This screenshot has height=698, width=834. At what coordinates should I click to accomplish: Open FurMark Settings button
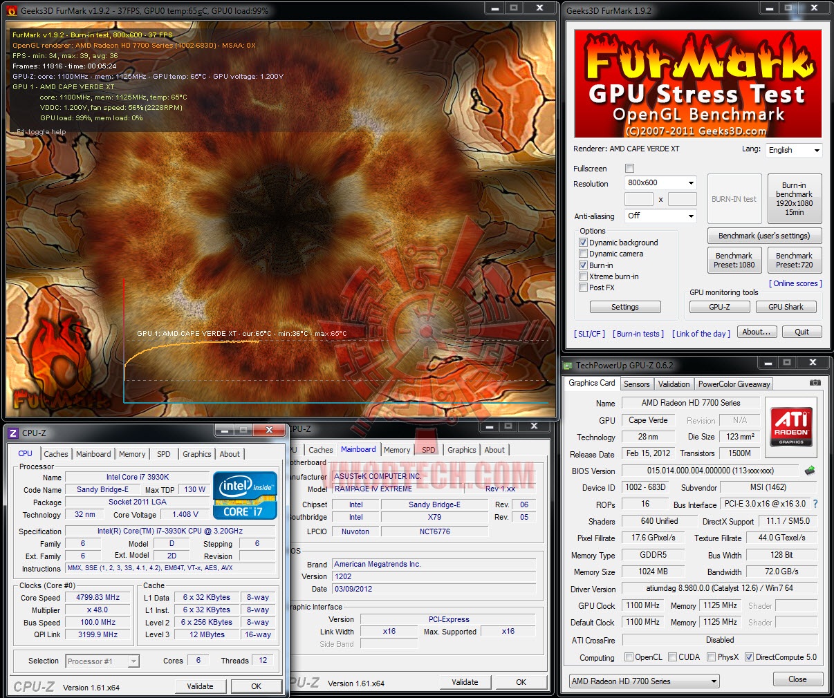pyautogui.click(x=625, y=307)
